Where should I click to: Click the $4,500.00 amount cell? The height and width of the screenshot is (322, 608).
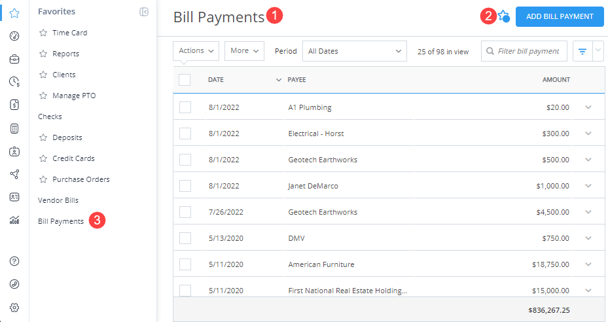coord(552,212)
